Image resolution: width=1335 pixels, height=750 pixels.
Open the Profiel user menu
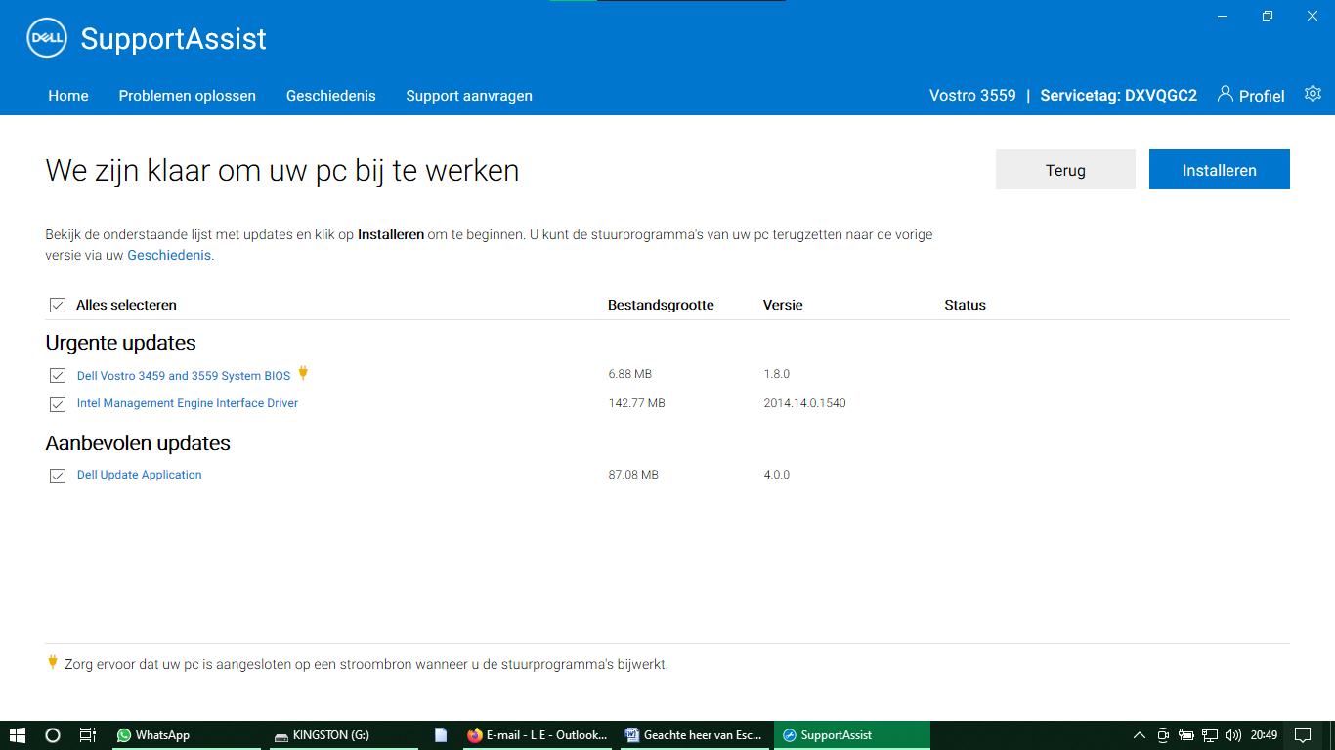1251,95
